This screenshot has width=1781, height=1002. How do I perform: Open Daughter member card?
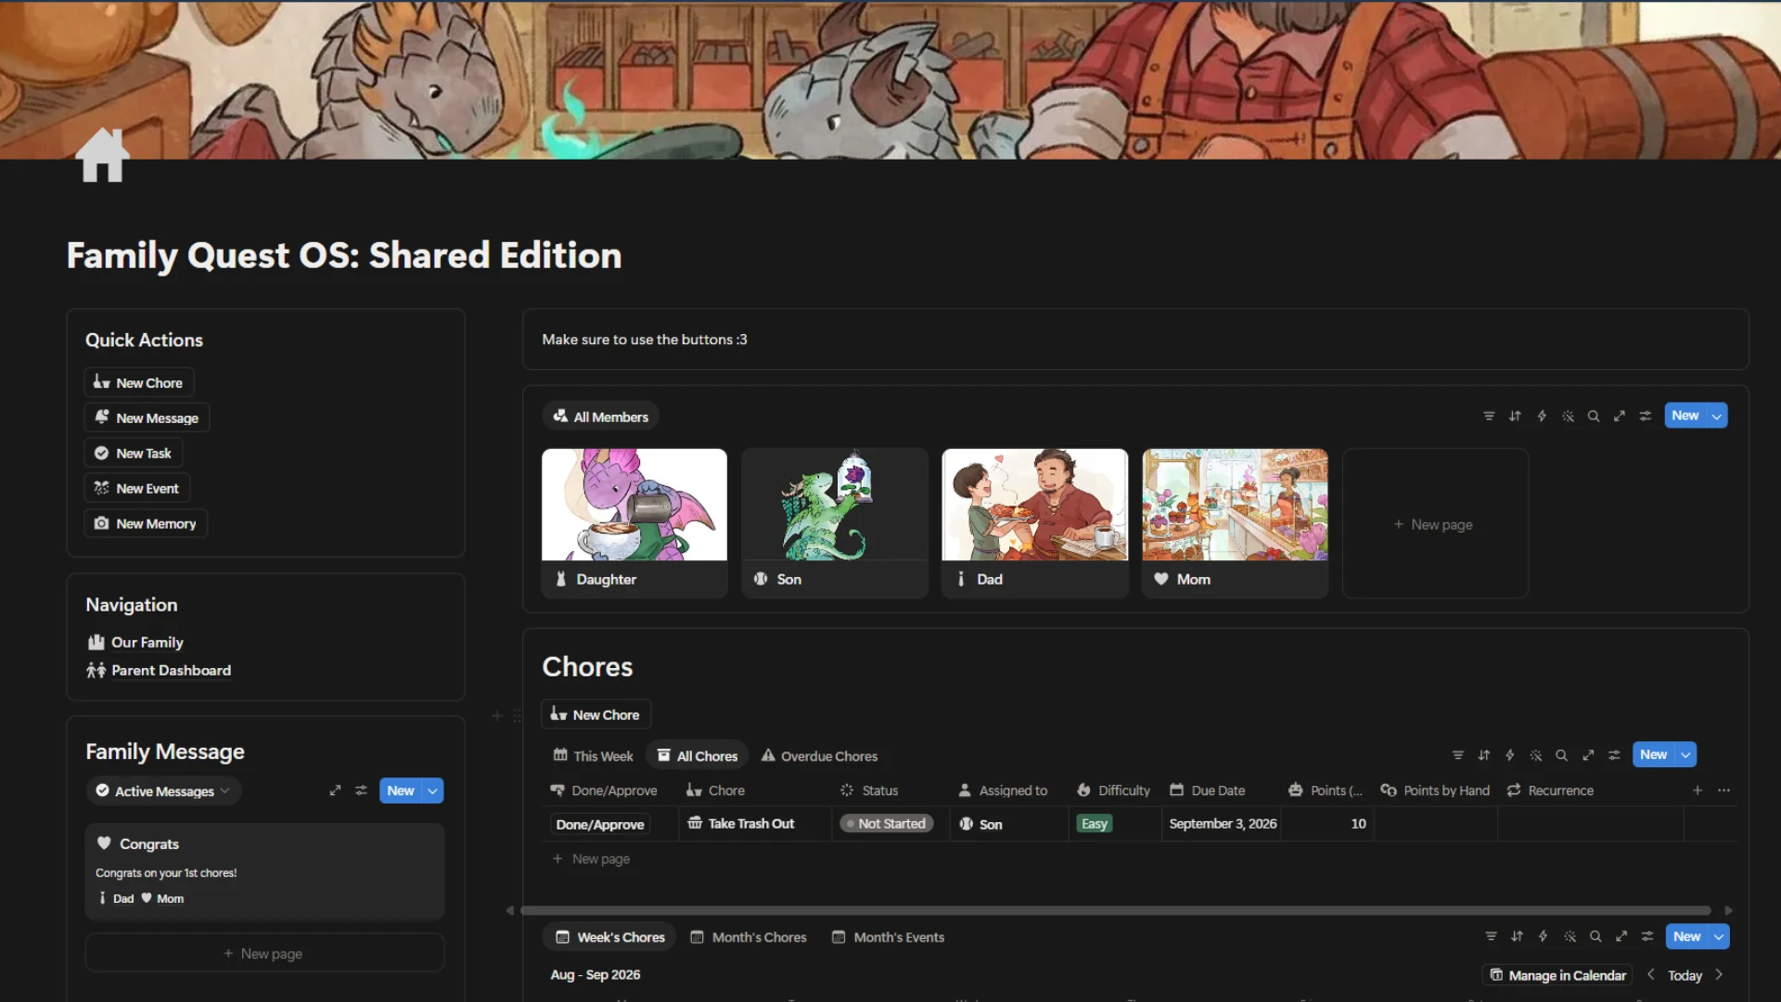pyautogui.click(x=634, y=524)
